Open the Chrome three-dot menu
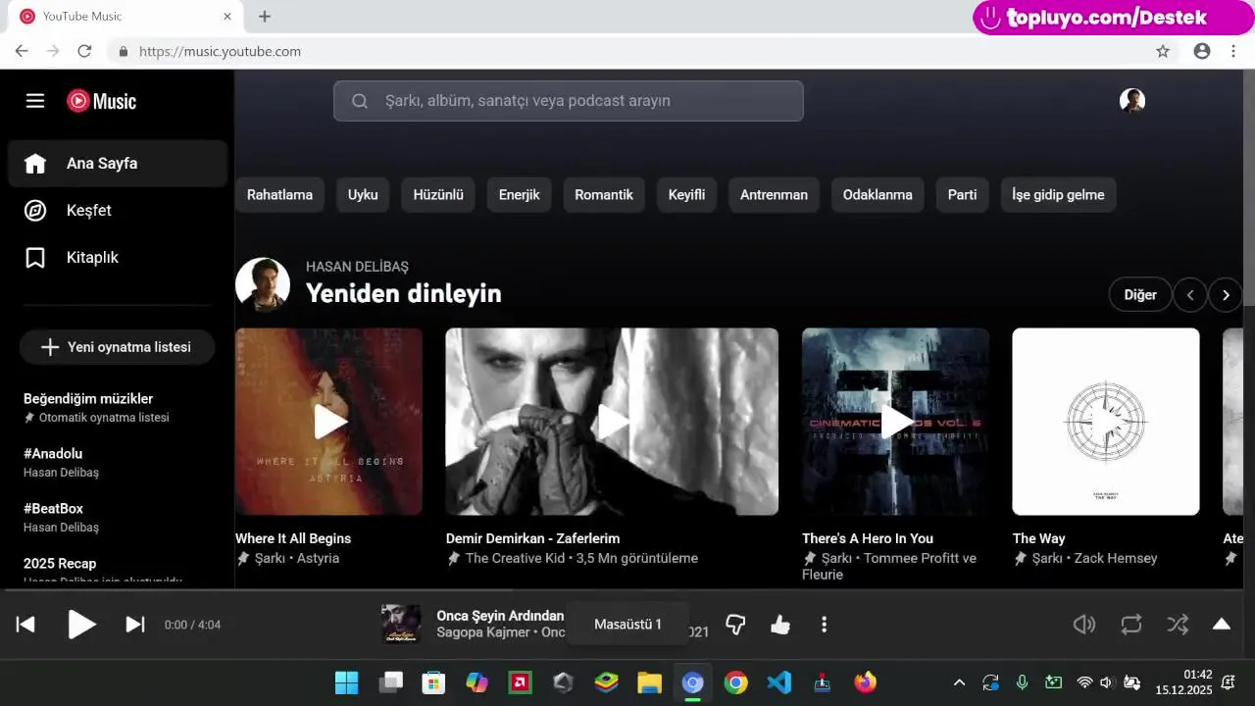Screen dimensions: 1255x706 click(x=1233, y=51)
